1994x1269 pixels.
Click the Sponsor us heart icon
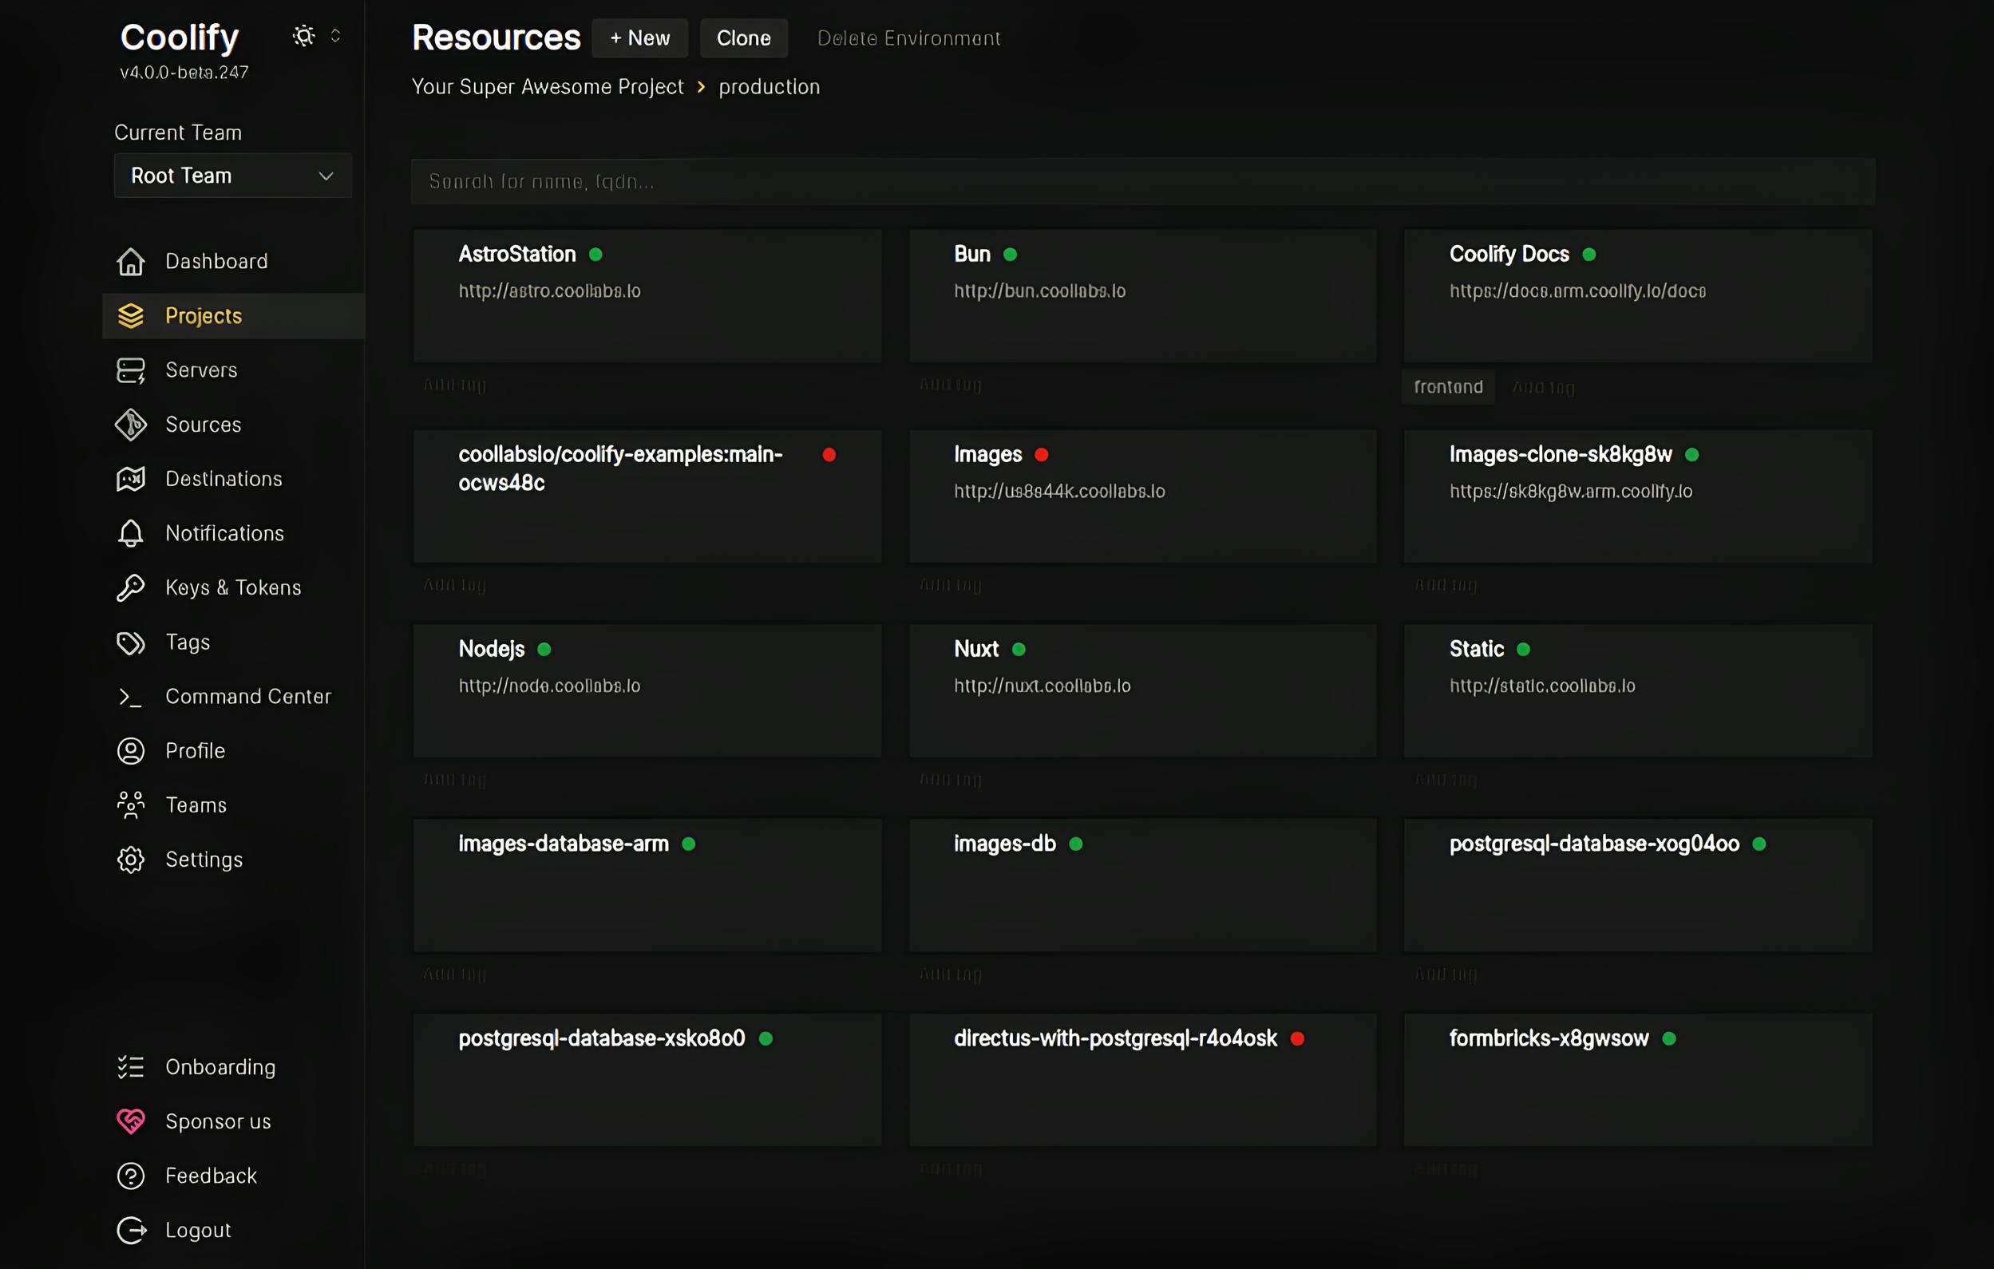point(131,1121)
